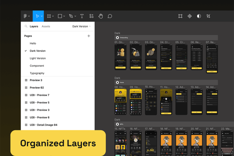The height and width of the screenshot is (156, 234).
Task: Select the Pen tool
Action: tap(71, 16)
